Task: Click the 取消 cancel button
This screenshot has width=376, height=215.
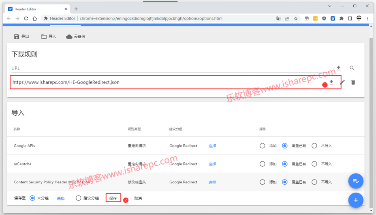Action: click(x=138, y=198)
